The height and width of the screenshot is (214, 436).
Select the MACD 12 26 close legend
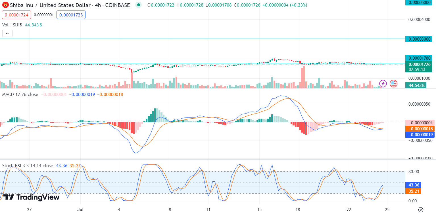point(20,94)
